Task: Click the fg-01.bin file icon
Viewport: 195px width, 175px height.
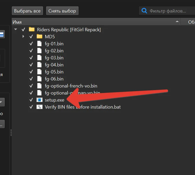Action: coord(39,43)
